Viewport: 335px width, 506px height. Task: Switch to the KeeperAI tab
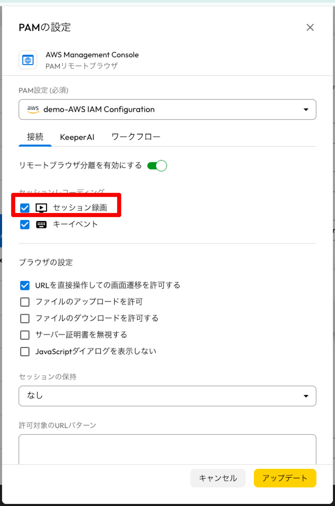77,137
